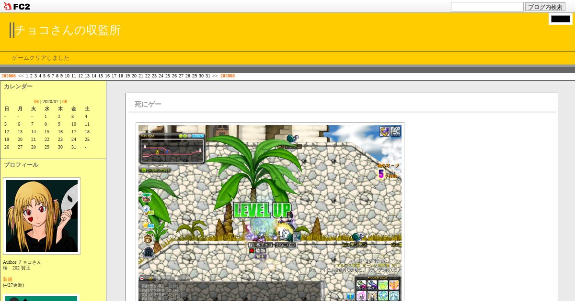
Task: Select day 5 in the top date strip
Action: [x=45, y=76]
